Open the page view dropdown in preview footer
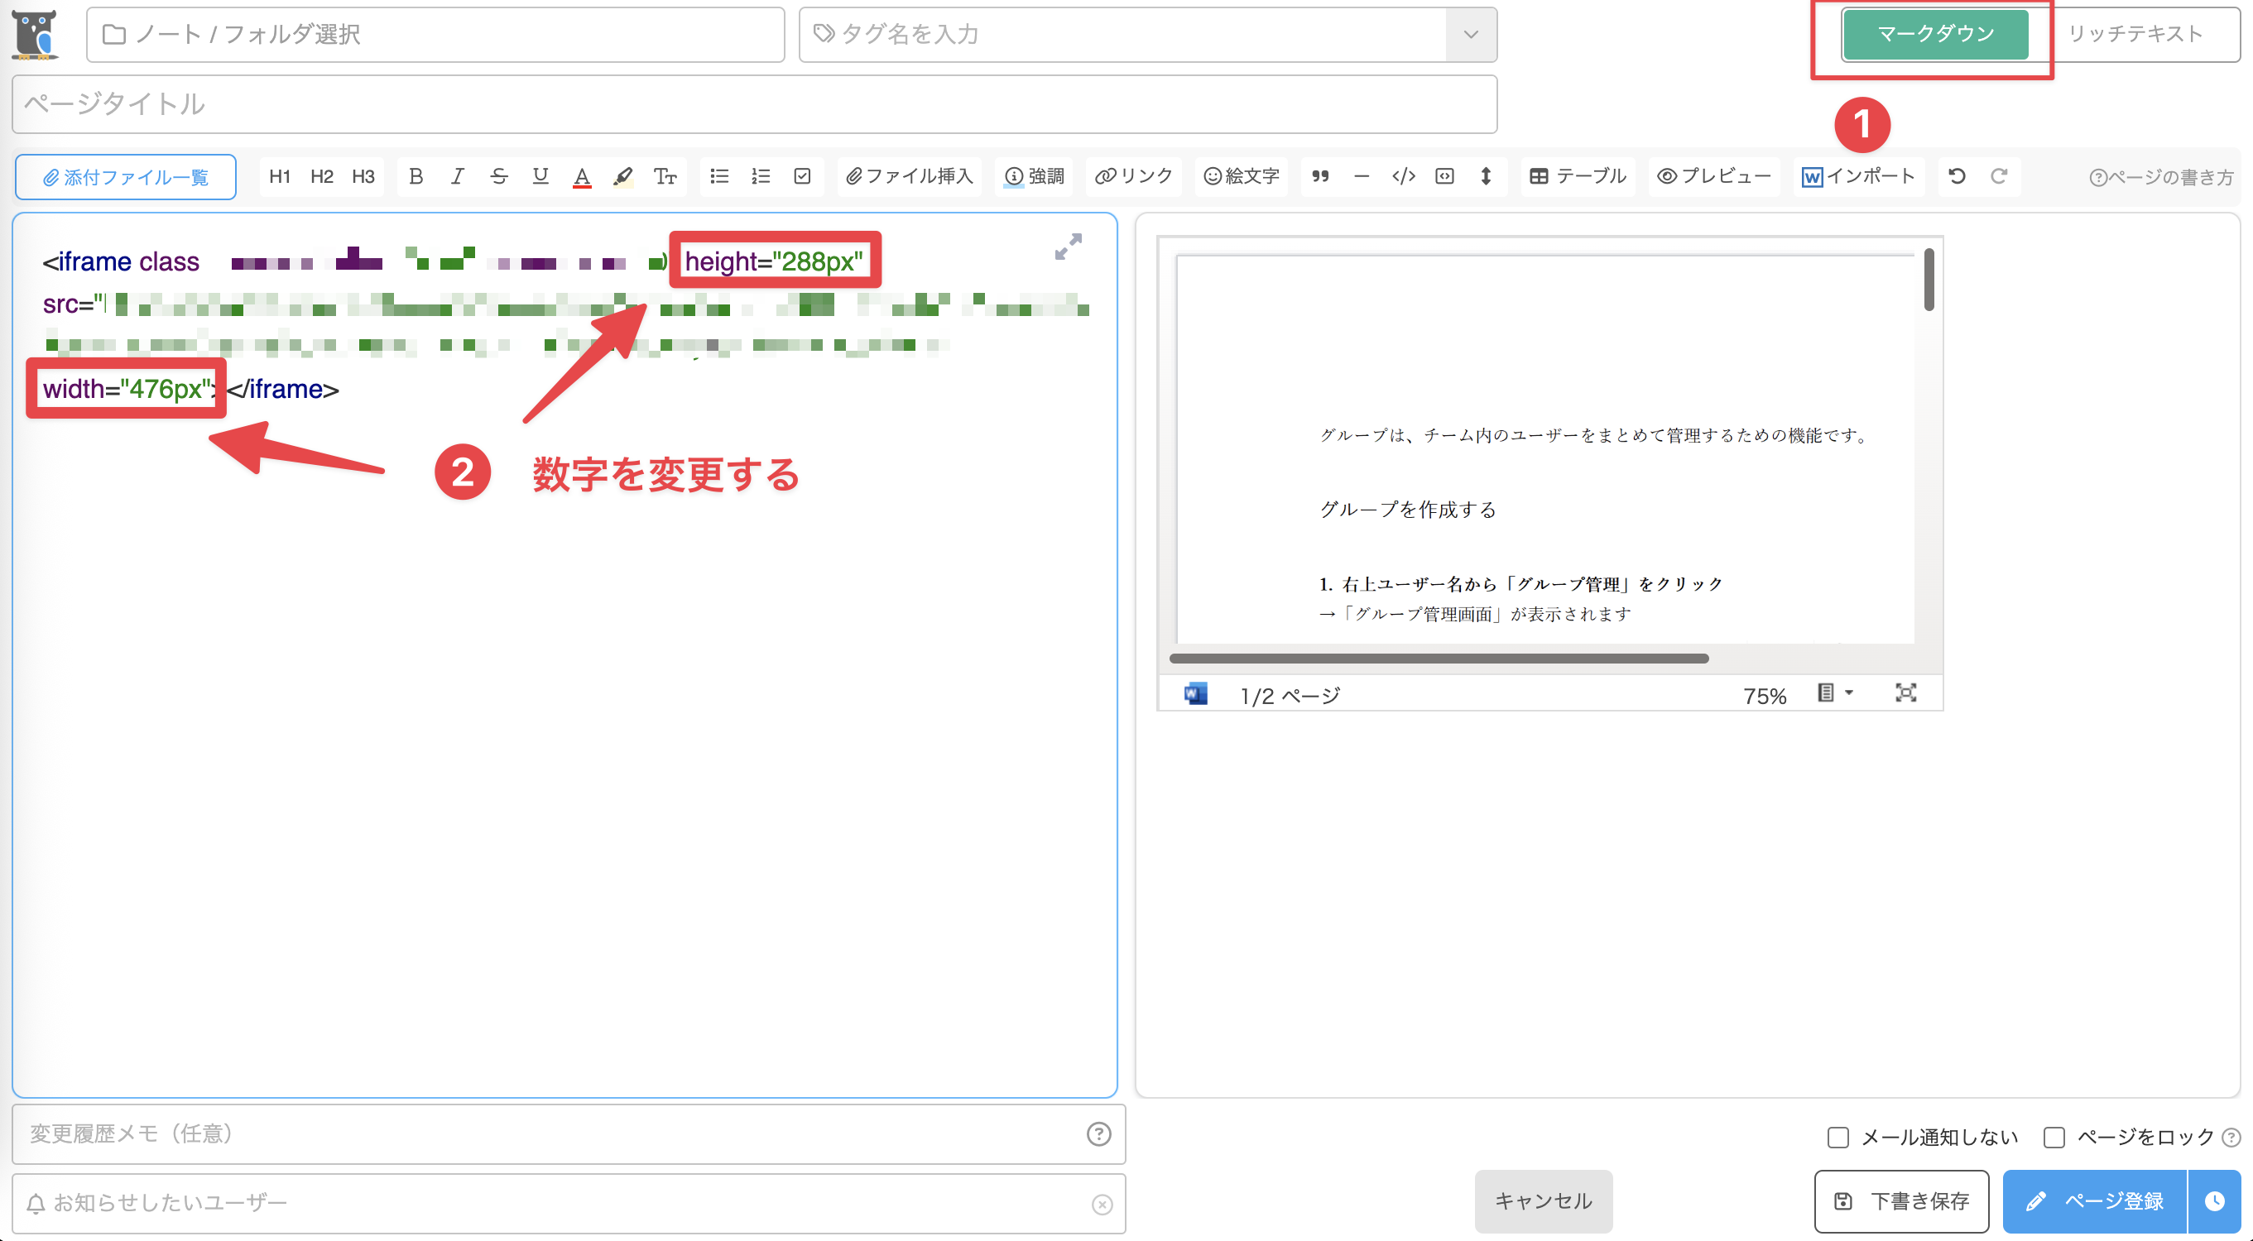 pyautogui.click(x=1835, y=692)
